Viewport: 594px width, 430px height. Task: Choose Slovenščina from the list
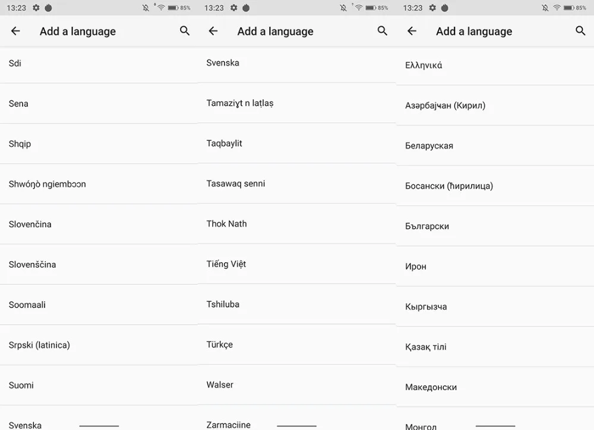pyautogui.click(x=99, y=264)
